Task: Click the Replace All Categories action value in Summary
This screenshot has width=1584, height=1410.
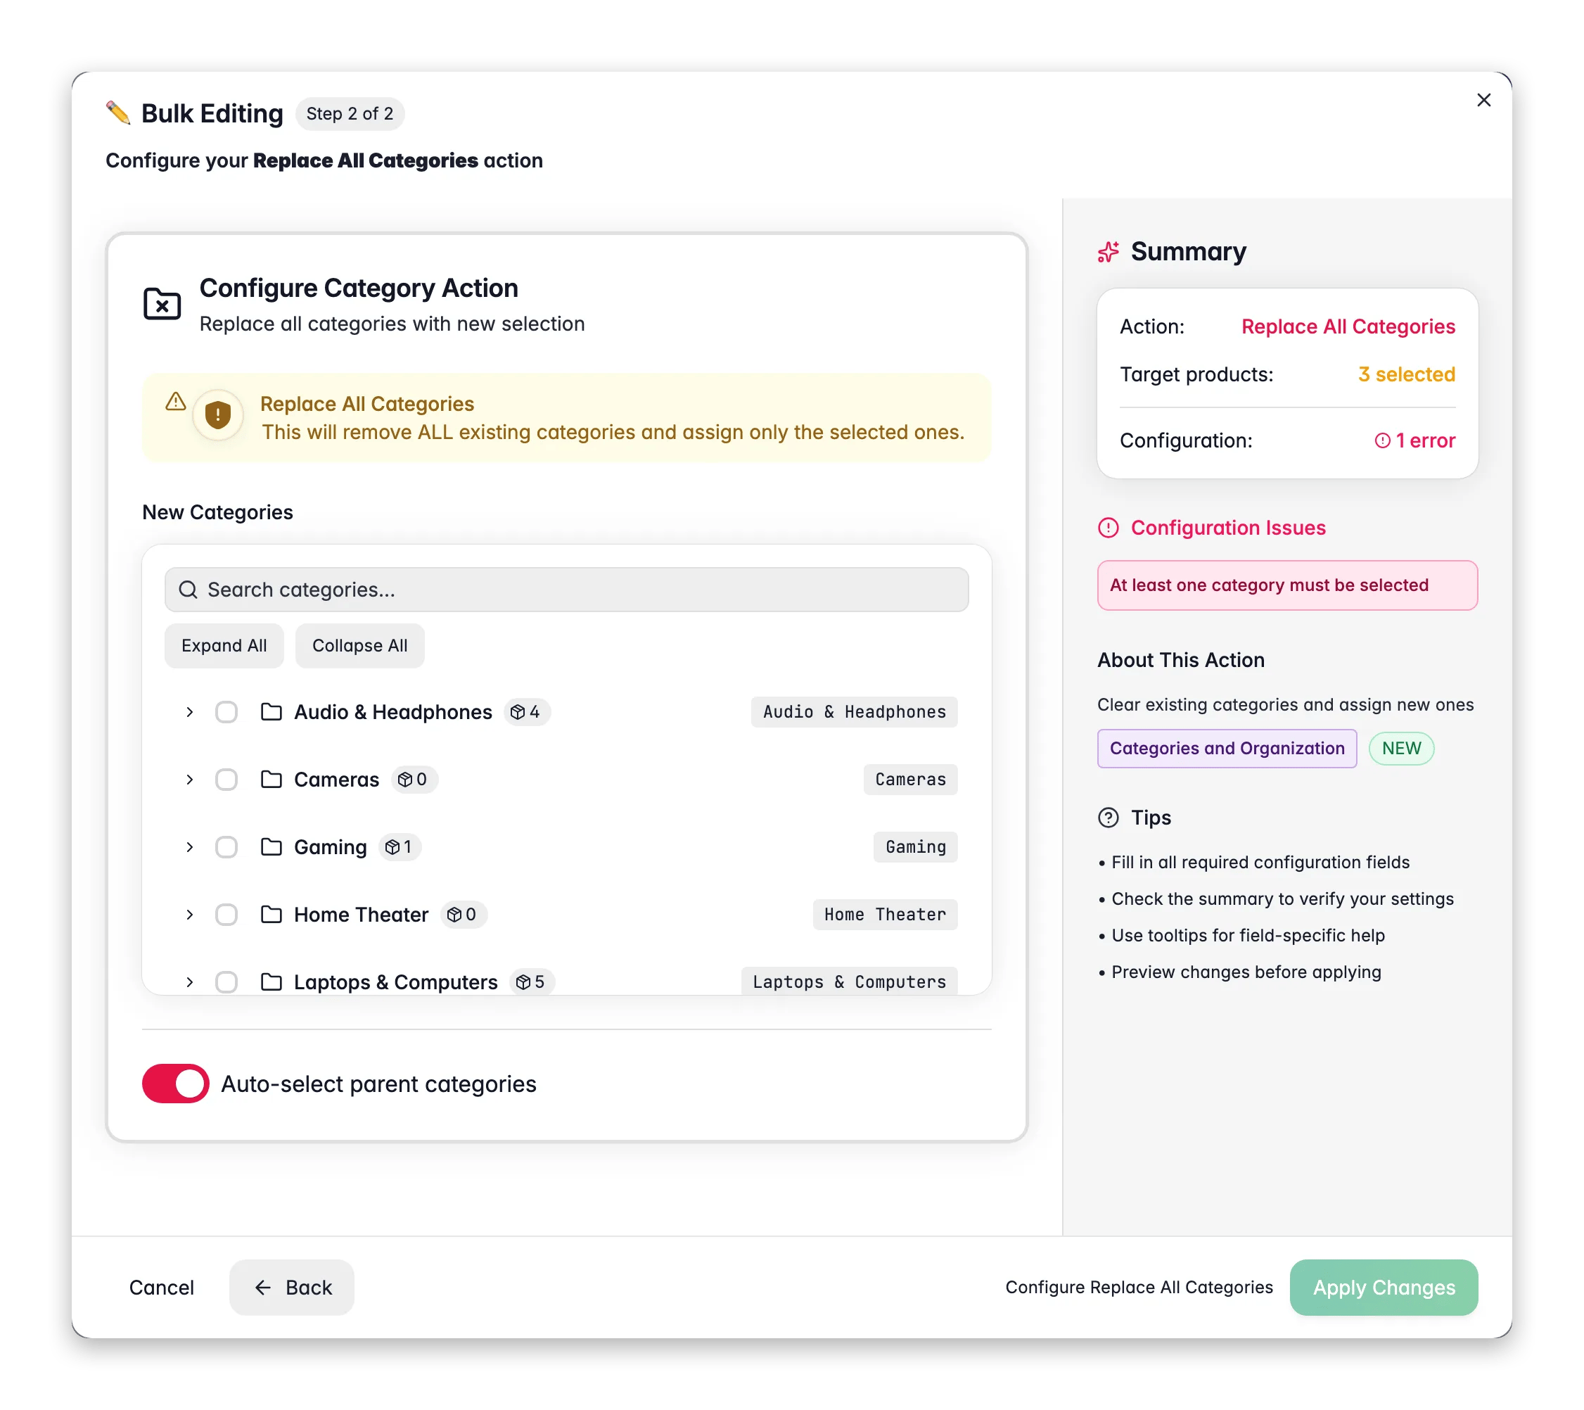Action: pos(1348,326)
